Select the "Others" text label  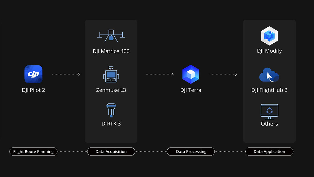(269, 124)
